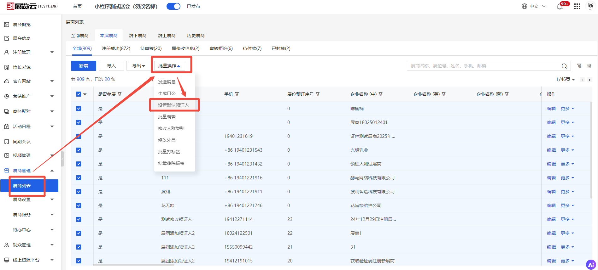Open the 1/46页 page selector
Viewport: 598px width, 270px height.
(x=566, y=79)
